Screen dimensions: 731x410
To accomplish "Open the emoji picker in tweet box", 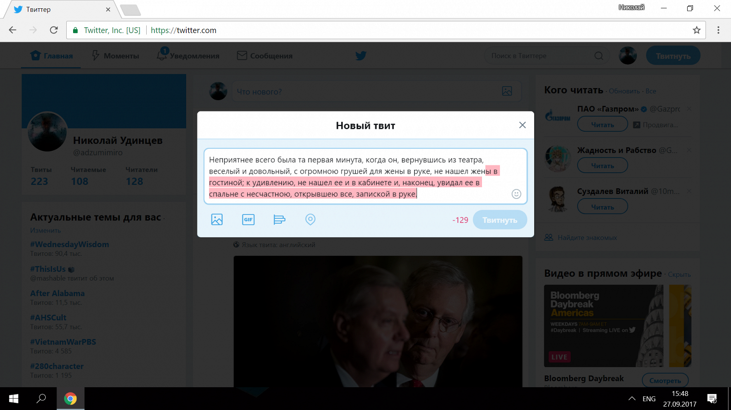I will (x=516, y=194).
